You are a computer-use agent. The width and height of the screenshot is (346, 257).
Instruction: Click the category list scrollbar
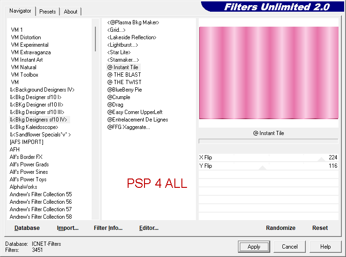pyautogui.click(x=95, y=39)
